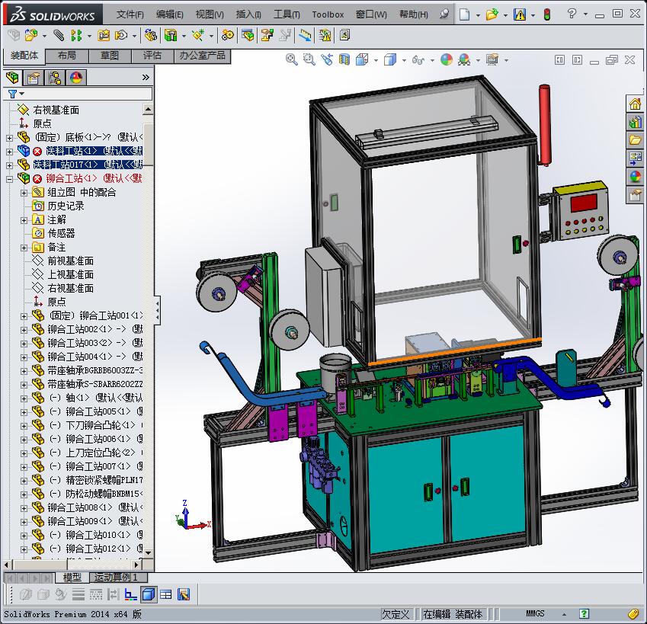This screenshot has height=624, width=647.
Task: Click the tree horizontal scroll right arrow
Action: click(x=136, y=565)
